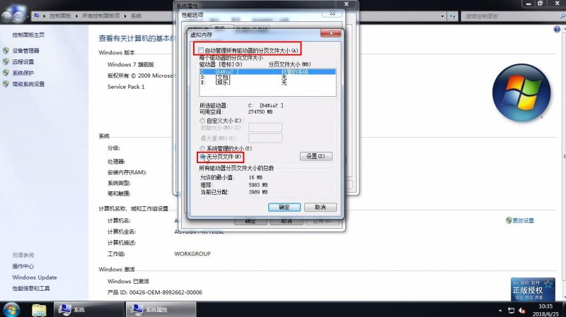
Task: Switch to the 系统 taskbar window
Action: tap(89, 309)
